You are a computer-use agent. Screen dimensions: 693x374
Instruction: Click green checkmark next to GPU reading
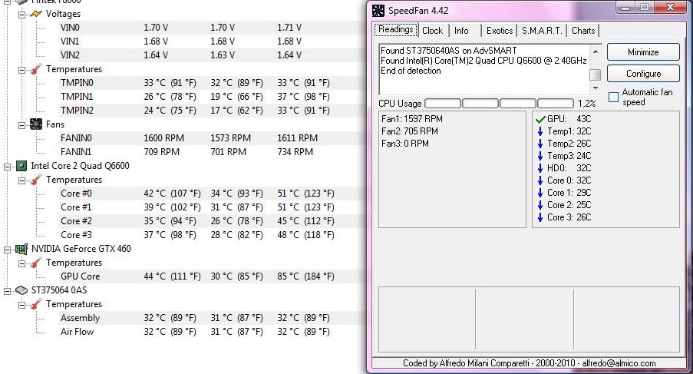click(x=540, y=119)
